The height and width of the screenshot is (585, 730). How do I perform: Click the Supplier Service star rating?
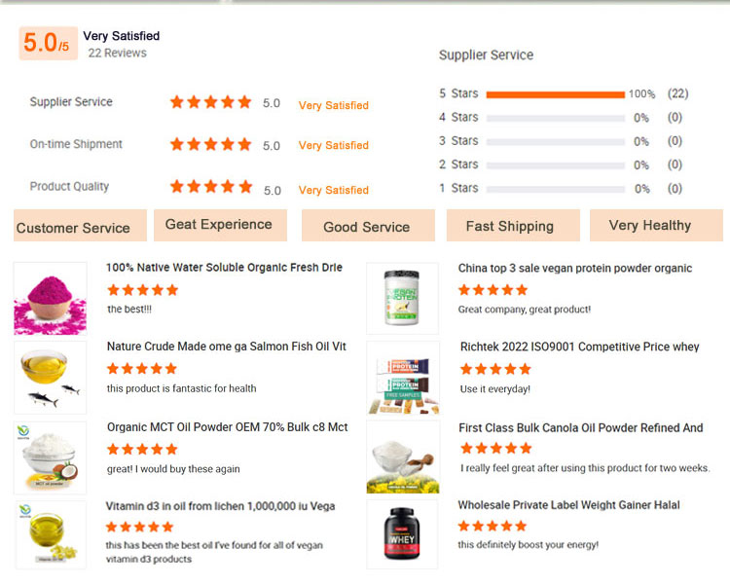[210, 102]
